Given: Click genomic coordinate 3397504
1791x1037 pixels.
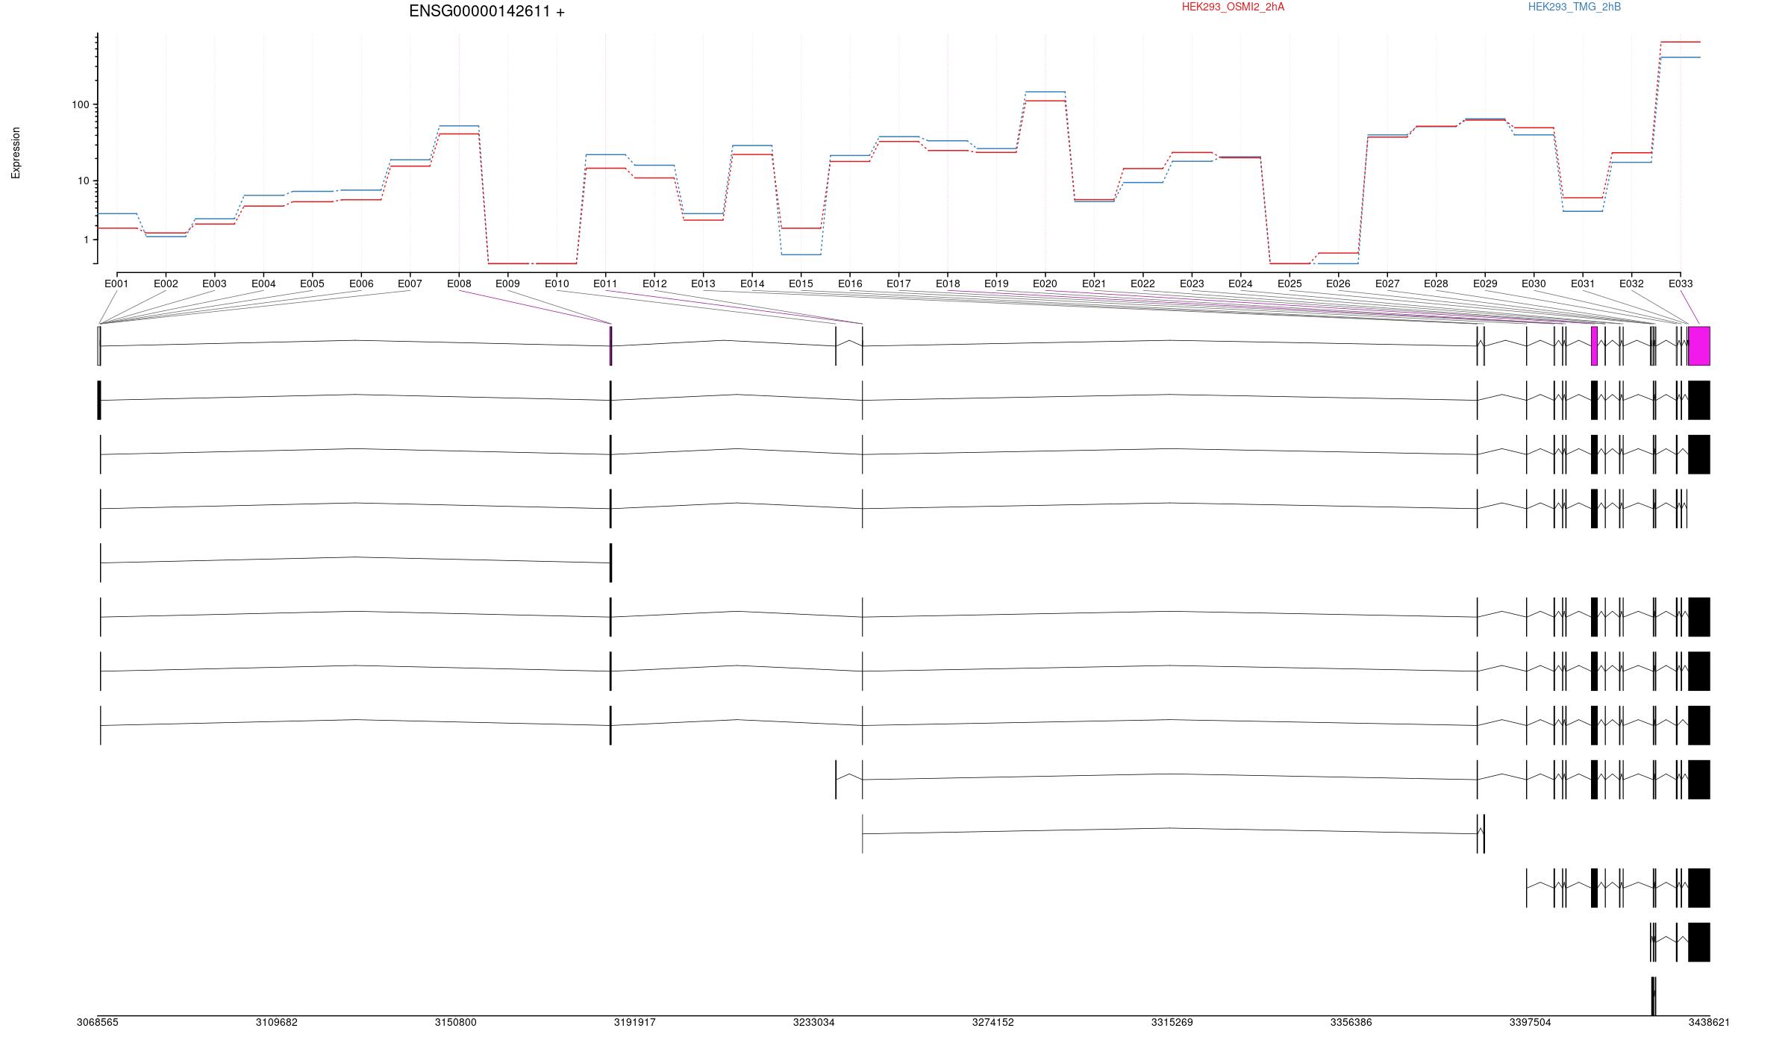Looking at the screenshot, I should point(1531,1022).
